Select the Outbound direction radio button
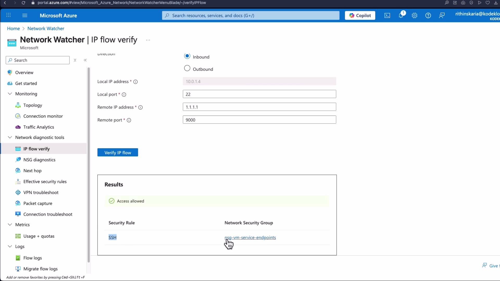This screenshot has height=281, width=500. [187, 68]
